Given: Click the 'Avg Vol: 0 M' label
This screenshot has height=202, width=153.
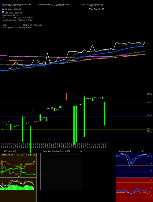Looking at the screenshot, I should (96, 6).
